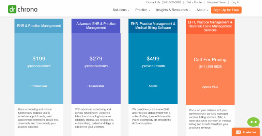Screen dimensions: 262x136
Task: Click the $279 Hippocrates pricing card
Action: tap(96, 68)
